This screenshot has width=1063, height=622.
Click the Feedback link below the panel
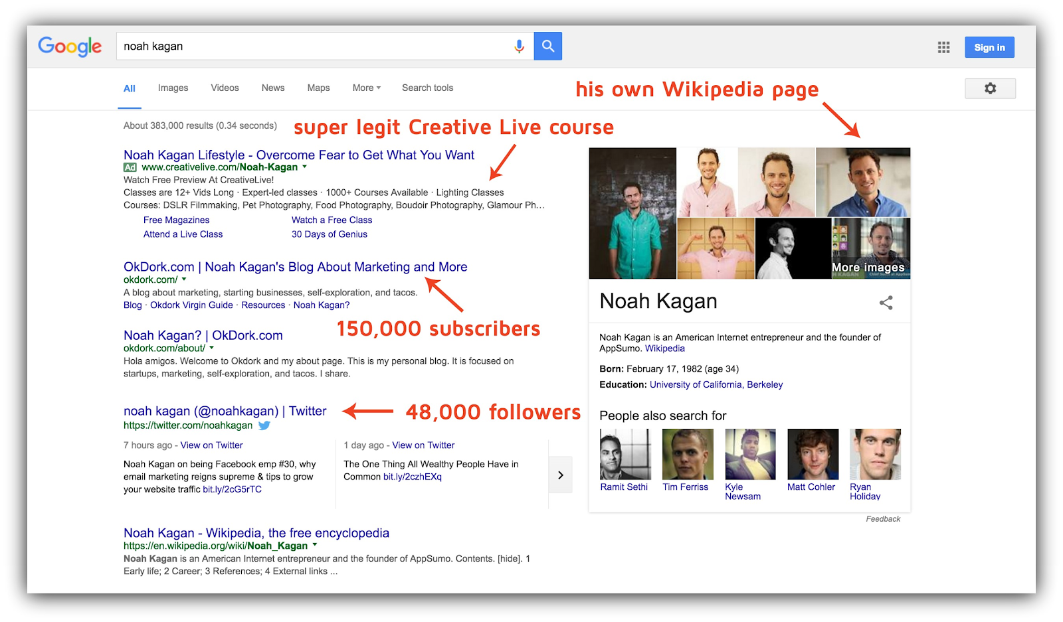pos(883,519)
